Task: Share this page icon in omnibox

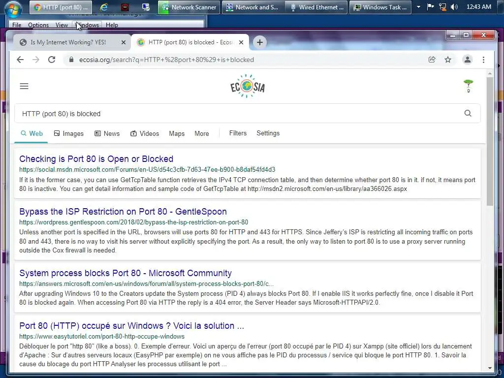Action: click(432, 60)
